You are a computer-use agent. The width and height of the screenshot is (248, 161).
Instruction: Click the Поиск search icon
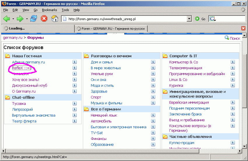click(227, 38)
